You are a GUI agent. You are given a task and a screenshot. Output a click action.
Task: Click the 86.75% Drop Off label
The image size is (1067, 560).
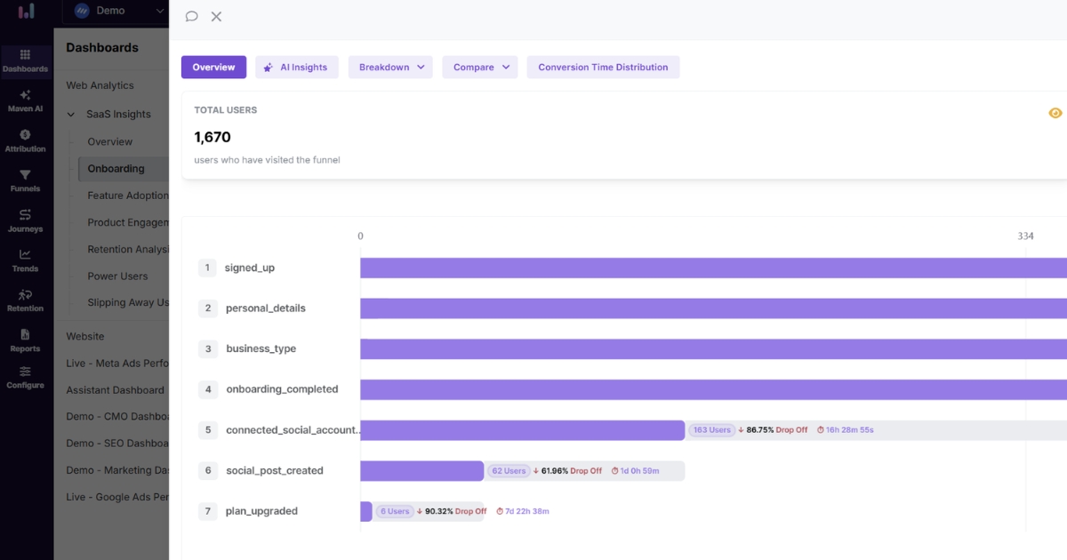point(773,430)
